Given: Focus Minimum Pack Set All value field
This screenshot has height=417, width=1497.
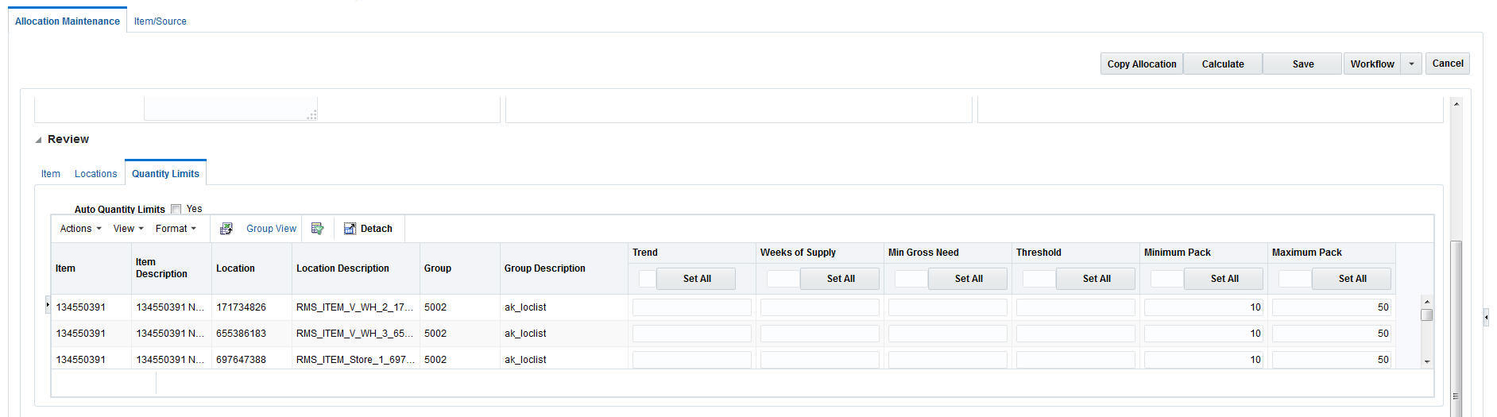Looking at the screenshot, I should [1167, 279].
